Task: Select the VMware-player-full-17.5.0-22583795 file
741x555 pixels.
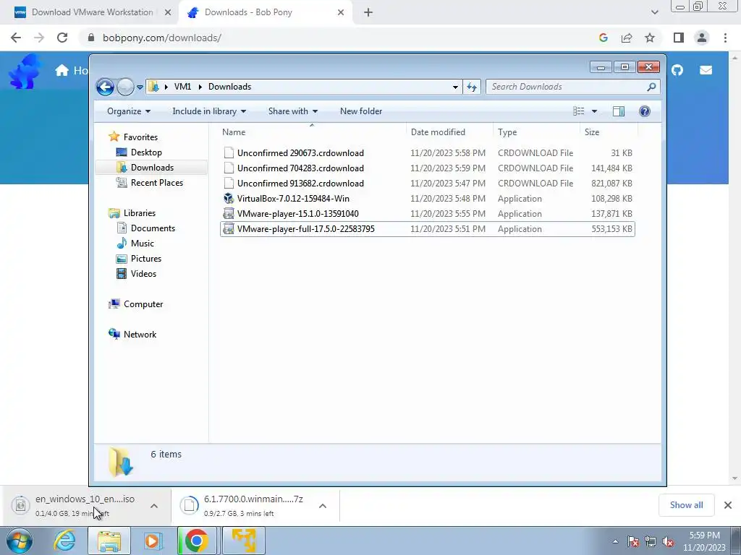Action: (x=427, y=229)
